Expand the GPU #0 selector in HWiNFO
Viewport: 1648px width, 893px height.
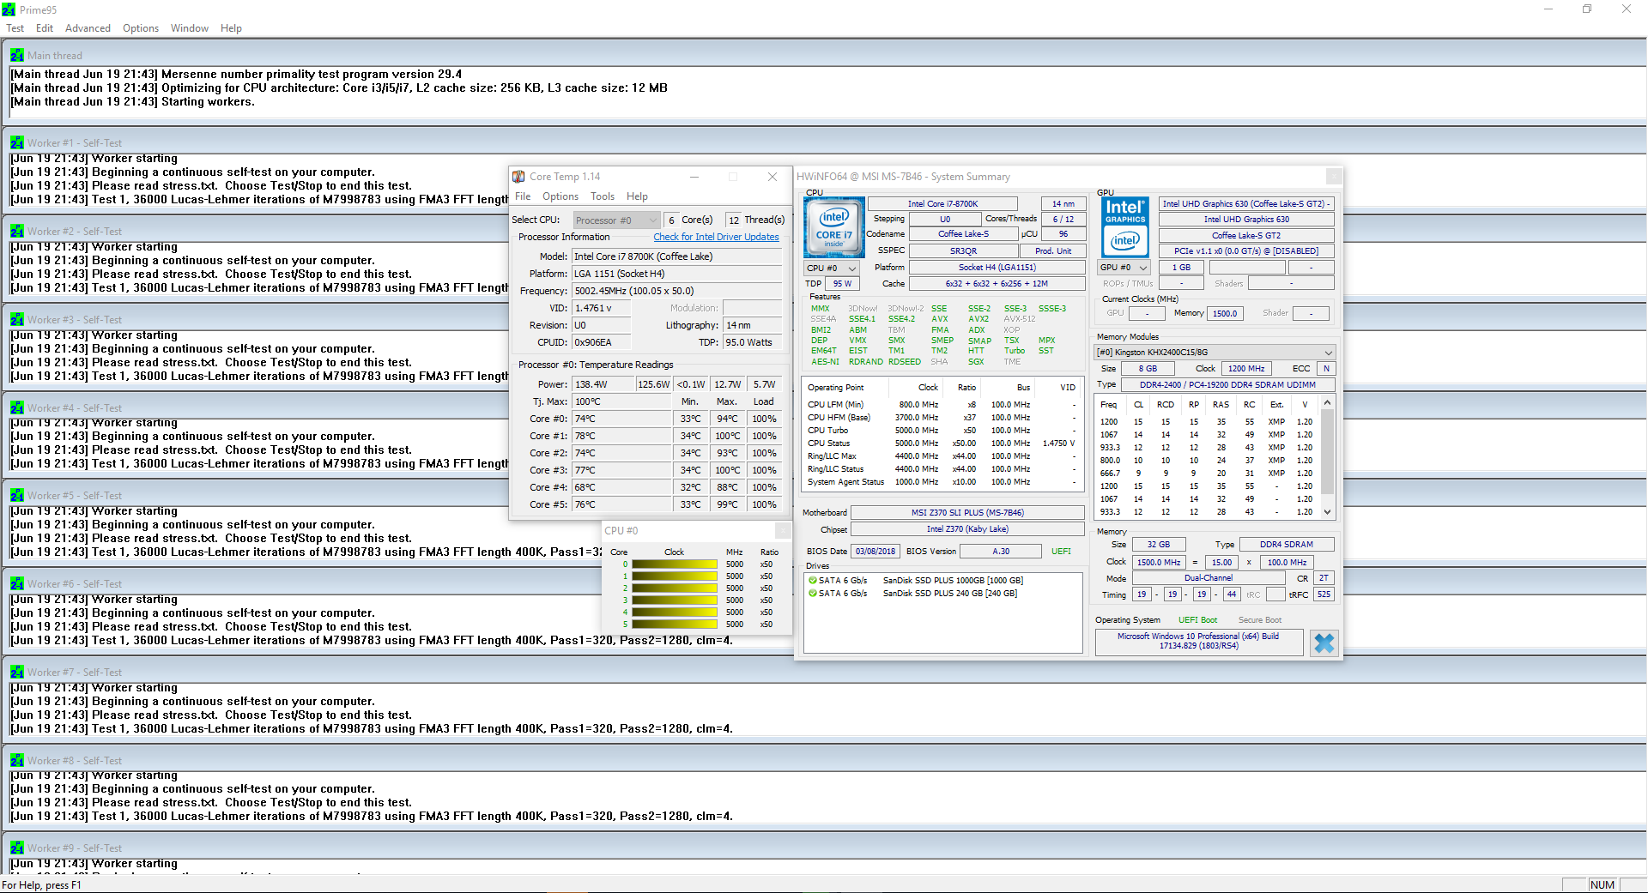[1124, 268]
